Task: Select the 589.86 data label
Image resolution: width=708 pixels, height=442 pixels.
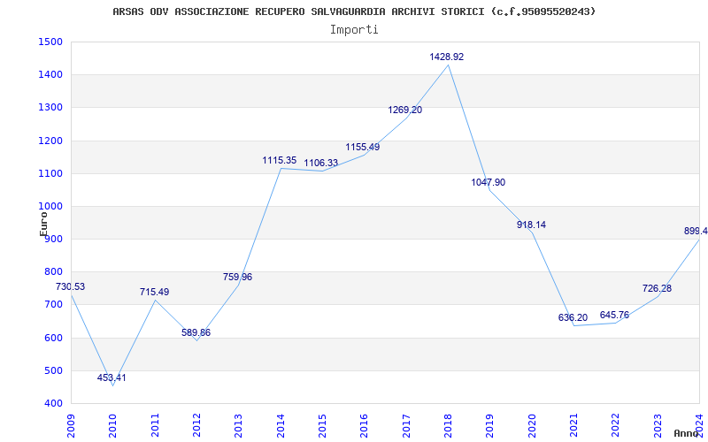Action: (196, 333)
